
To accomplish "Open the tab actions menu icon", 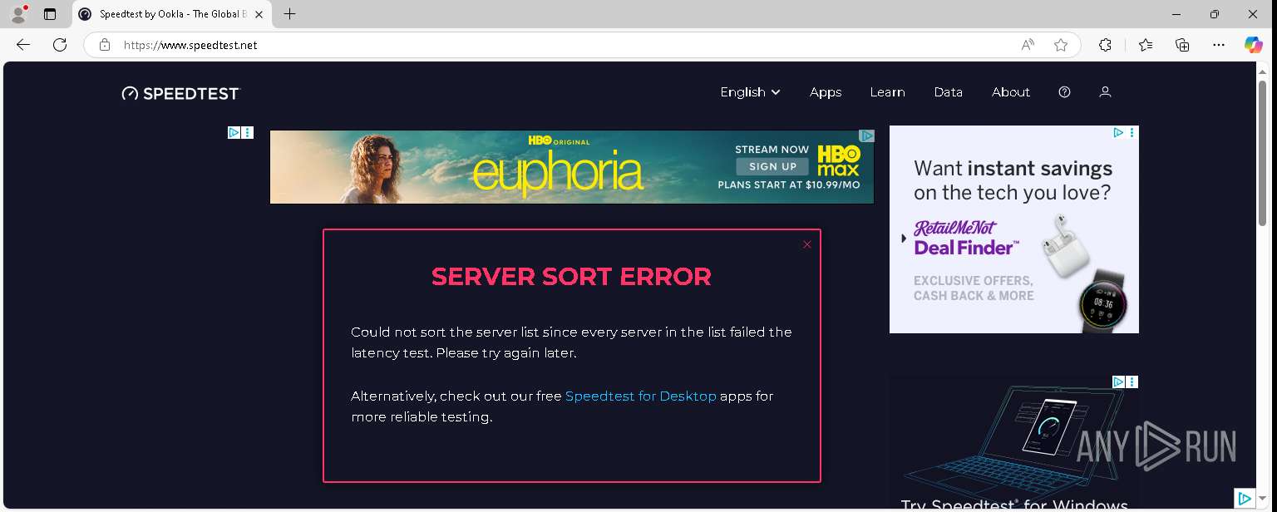I will tap(50, 14).
